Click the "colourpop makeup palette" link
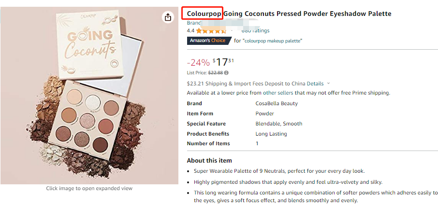This screenshot has width=438, height=207. [x=273, y=41]
